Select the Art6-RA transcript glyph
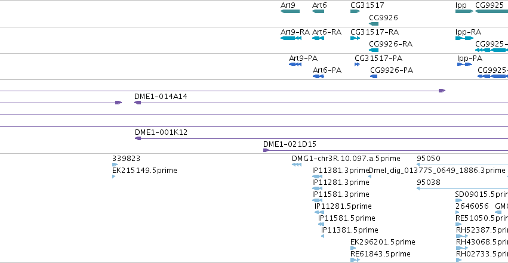The image size is (508, 263). (318, 38)
